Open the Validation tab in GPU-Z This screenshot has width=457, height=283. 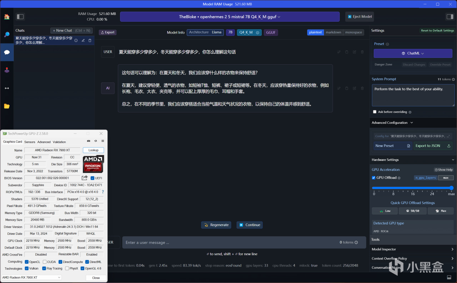(x=59, y=142)
